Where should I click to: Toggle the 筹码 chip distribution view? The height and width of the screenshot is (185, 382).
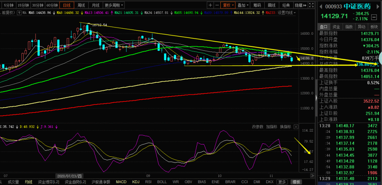[257, 5]
